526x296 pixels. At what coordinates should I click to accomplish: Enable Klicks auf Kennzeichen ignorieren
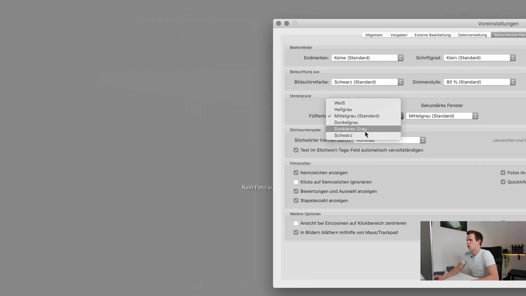(296, 182)
